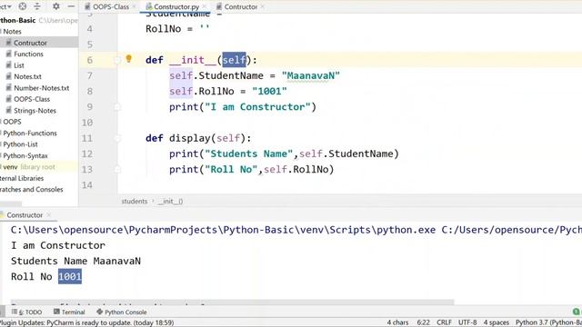The width and height of the screenshot is (582, 327).
Task: Click line number 6 in the gutter
Action: 89,60
